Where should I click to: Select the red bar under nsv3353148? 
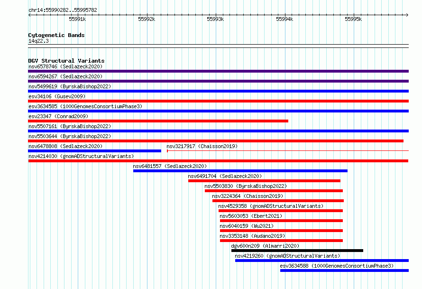(281, 241)
